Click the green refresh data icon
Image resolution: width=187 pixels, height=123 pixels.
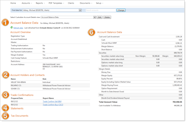[x=12, y=27]
